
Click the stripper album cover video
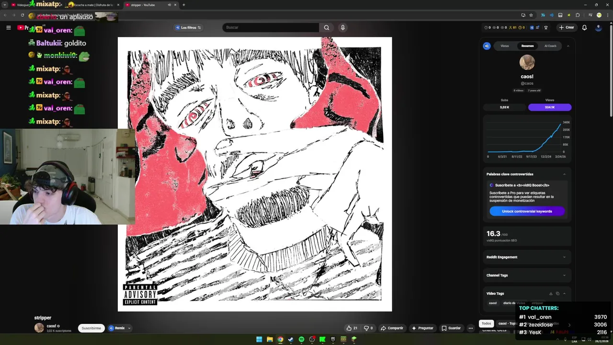pyautogui.click(x=255, y=174)
